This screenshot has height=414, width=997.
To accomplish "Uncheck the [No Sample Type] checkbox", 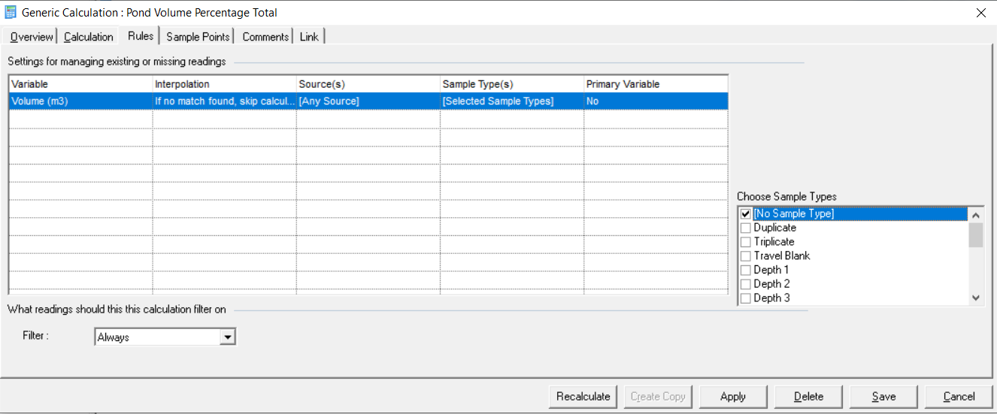I will point(746,214).
